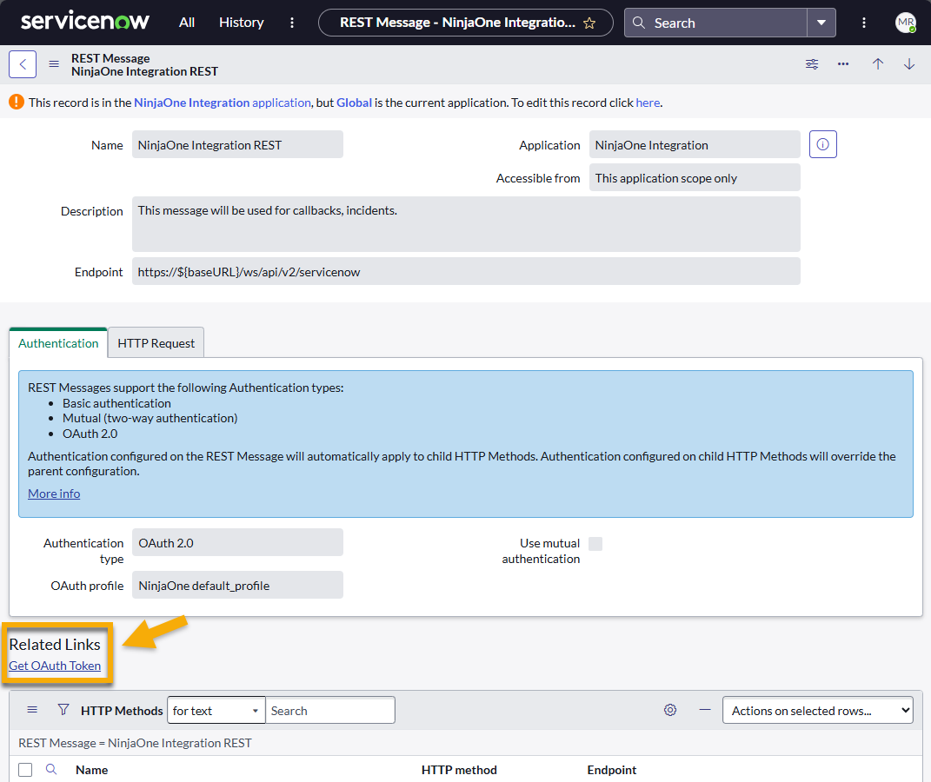Screen dimensions: 931x782
Task: Click the Application field info icon
Action: coord(822,144)
